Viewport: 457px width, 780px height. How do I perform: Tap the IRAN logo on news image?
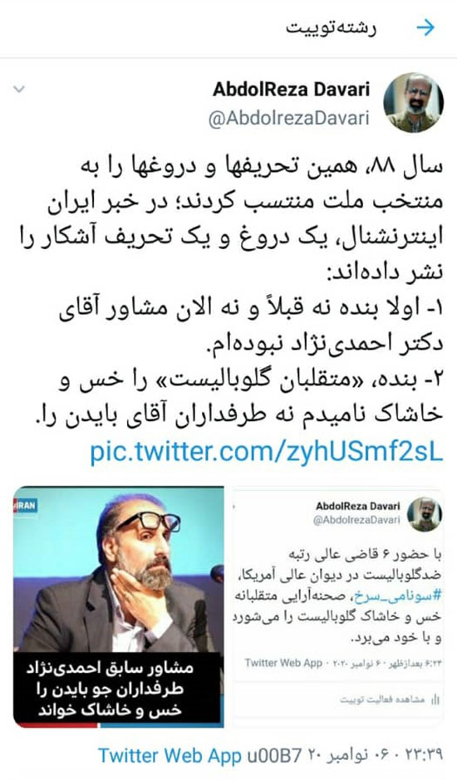tap(24, 506)
